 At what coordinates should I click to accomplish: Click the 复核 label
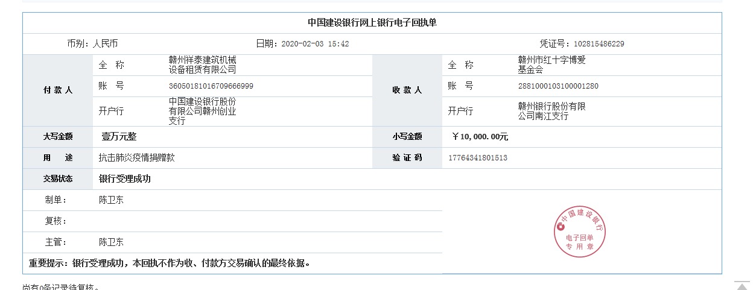56,221
